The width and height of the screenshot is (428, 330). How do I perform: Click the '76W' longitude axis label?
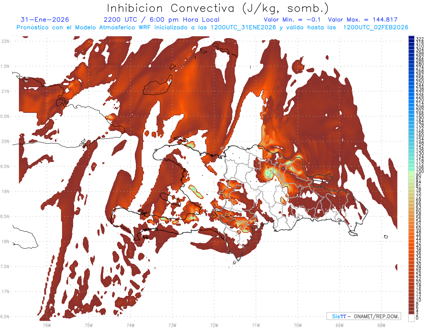point(47,325)
